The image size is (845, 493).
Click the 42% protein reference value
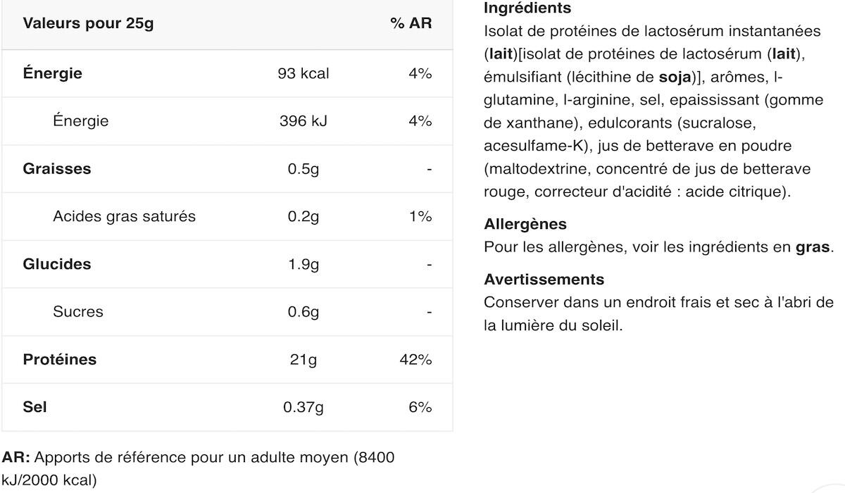point(415,360)
